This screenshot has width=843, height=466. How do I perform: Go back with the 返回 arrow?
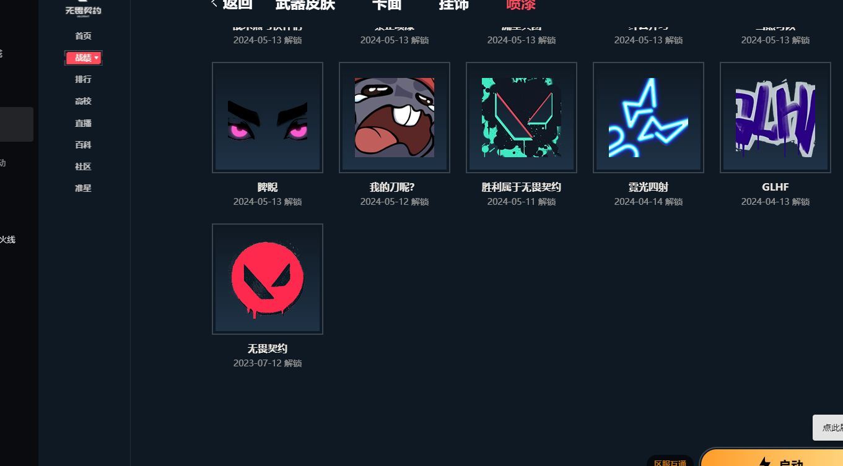coord(232,5)
